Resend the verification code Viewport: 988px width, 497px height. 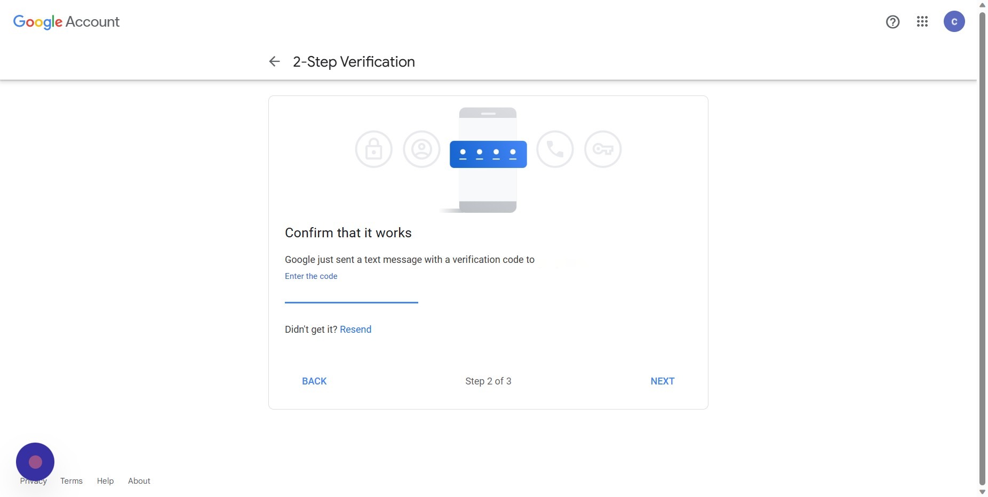pos(355,330)
